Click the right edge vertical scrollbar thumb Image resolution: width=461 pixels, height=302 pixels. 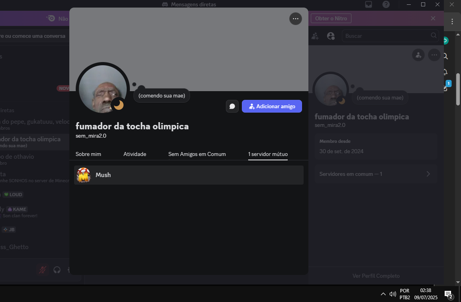458,89
